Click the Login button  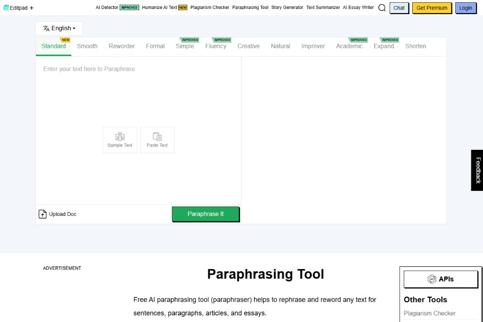pyautogui.click(x=466, y=8)
